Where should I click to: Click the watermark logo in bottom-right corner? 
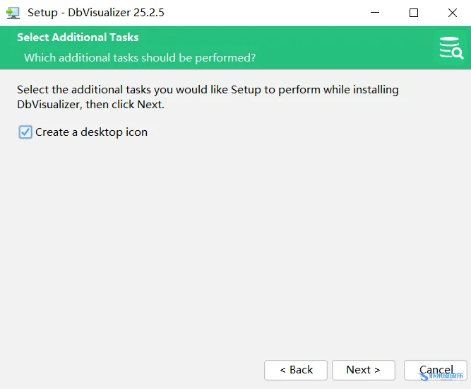443,377
